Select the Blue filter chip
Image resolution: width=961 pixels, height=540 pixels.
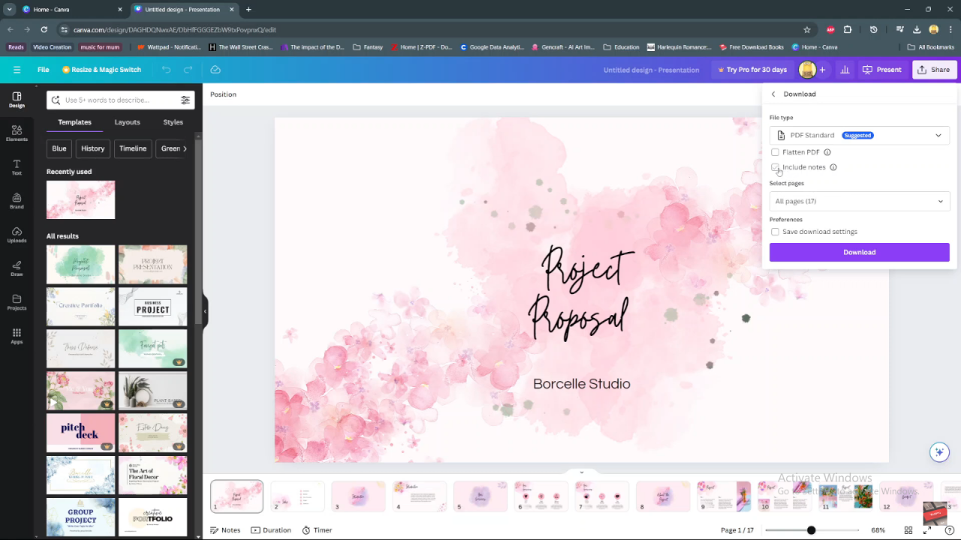click(59, 148)
